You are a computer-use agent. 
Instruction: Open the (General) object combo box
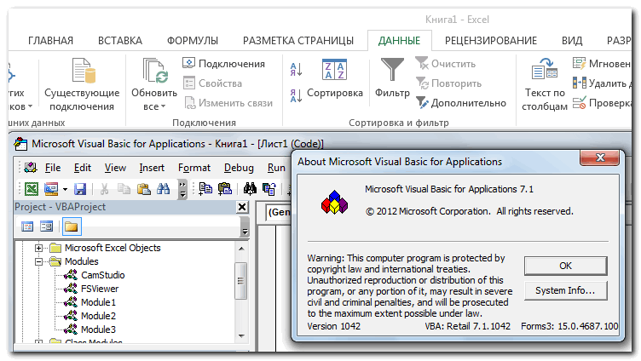tap(279, 212)
